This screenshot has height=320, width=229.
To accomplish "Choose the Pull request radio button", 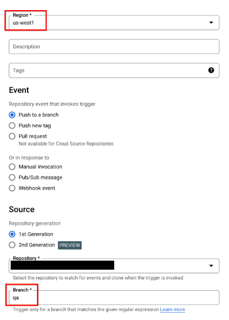I will tap(12, 136).
